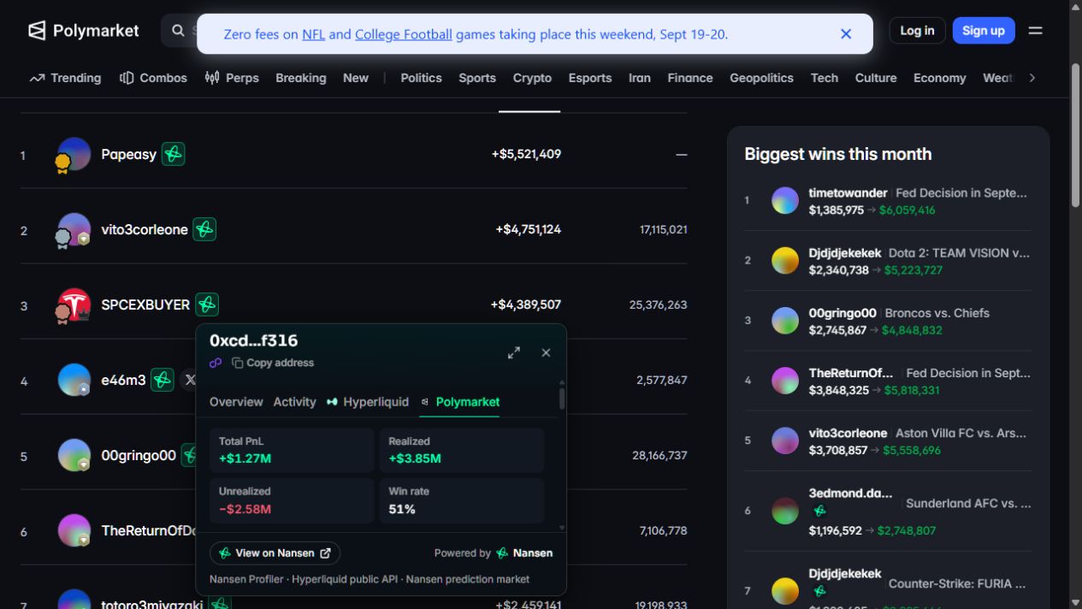Open Tech category

pyautogui.click(x=825, y=78)
